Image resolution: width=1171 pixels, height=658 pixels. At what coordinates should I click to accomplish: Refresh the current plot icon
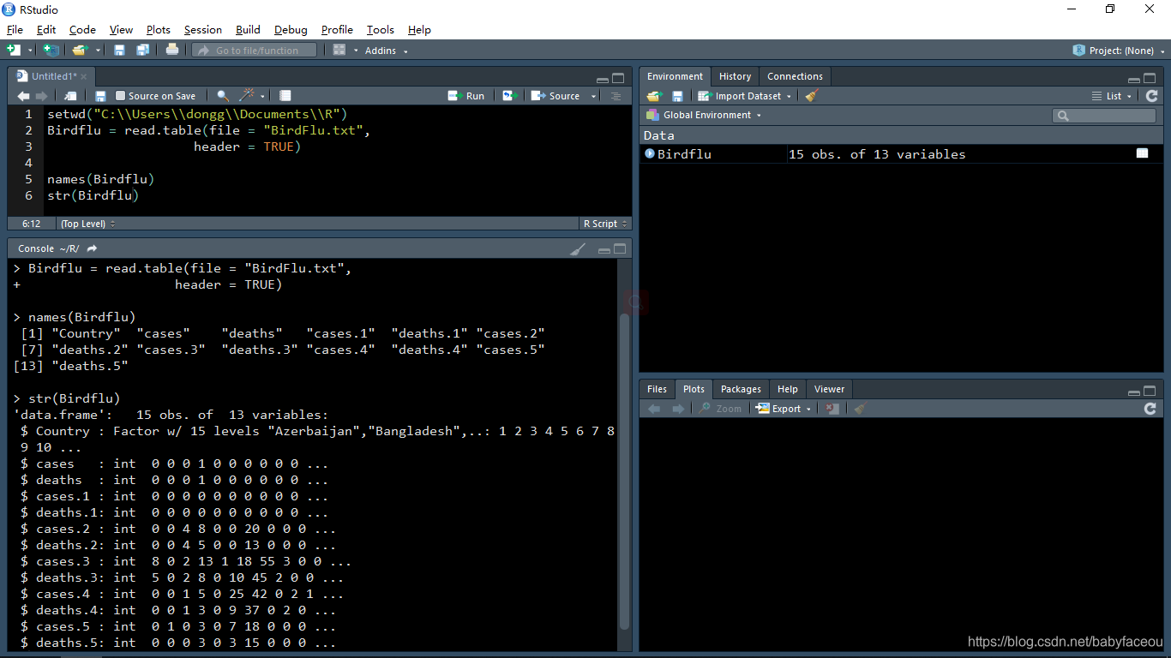[1150, 409]
